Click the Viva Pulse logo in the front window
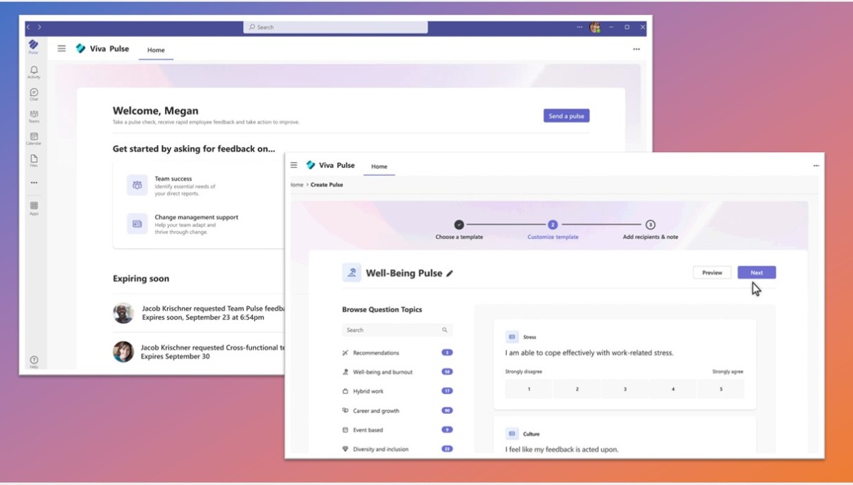The width and height of the screenshot is (853, 485). tap(311, 165)
